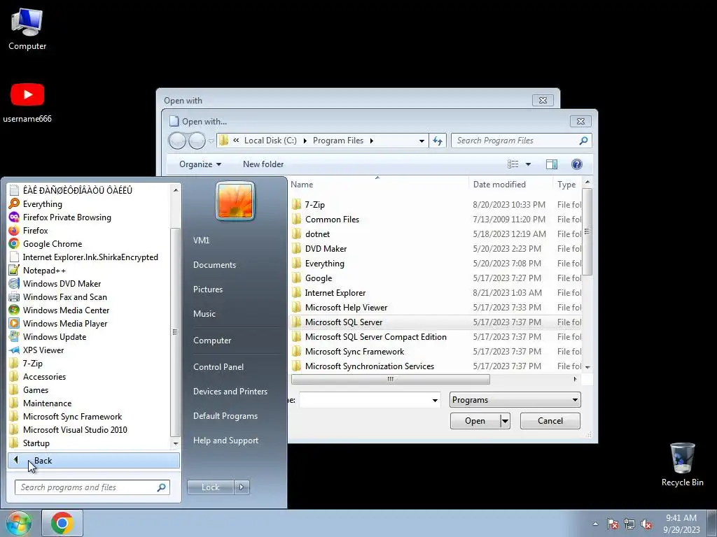Open the username666 YouTube desktop shortcut
The width and height of the screenshot is (717, 537).
pyautogui.click(x=27, y=103)
